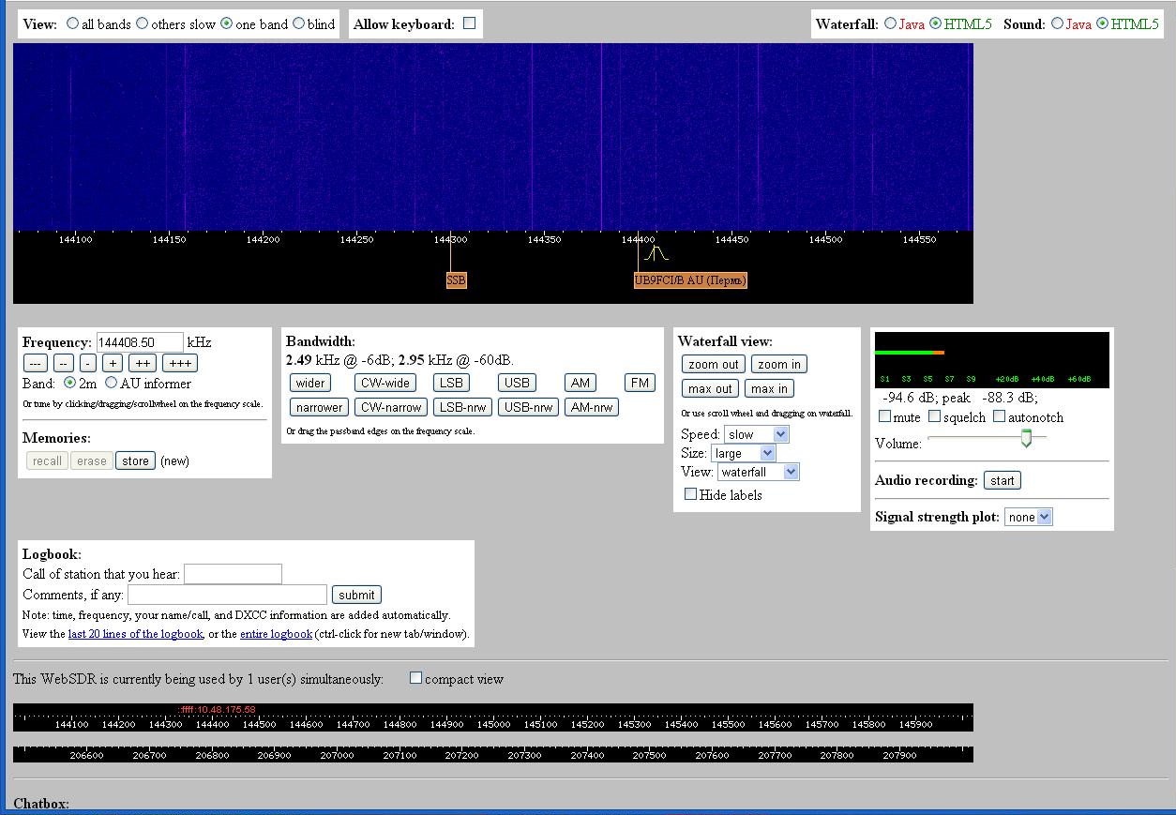Select the 'all bands' view radio button
This screenshot has height=815, width=1176.
73,23
